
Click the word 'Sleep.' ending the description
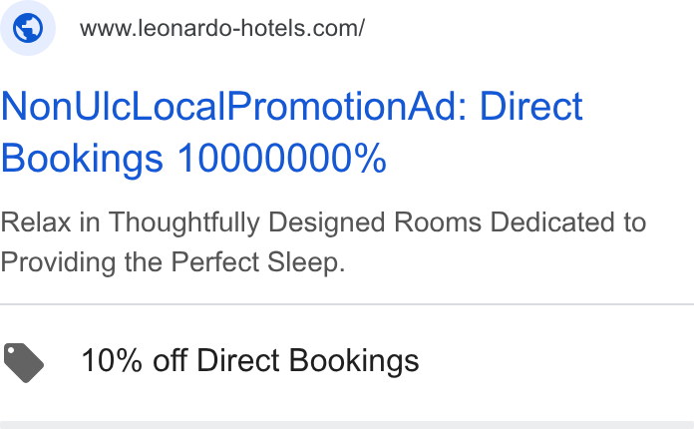coord(306,262)
